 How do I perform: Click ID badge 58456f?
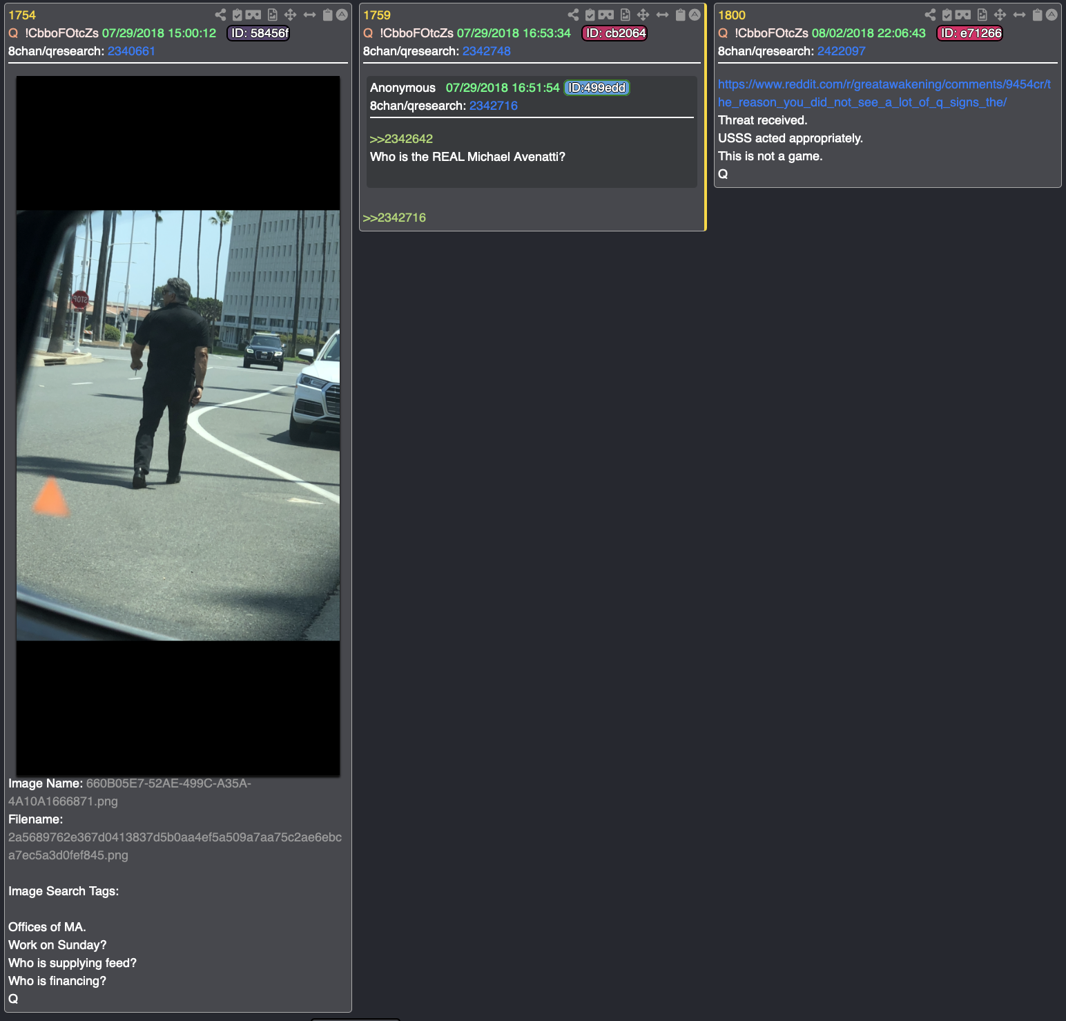[259, 33]
